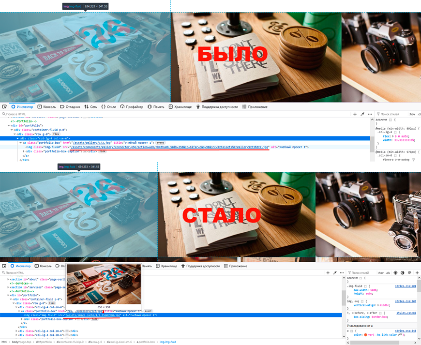This screenshot has width=421, height=345.
Task: Expand portfolio-box-caption div in upper inspector
Action: point(24,151)
